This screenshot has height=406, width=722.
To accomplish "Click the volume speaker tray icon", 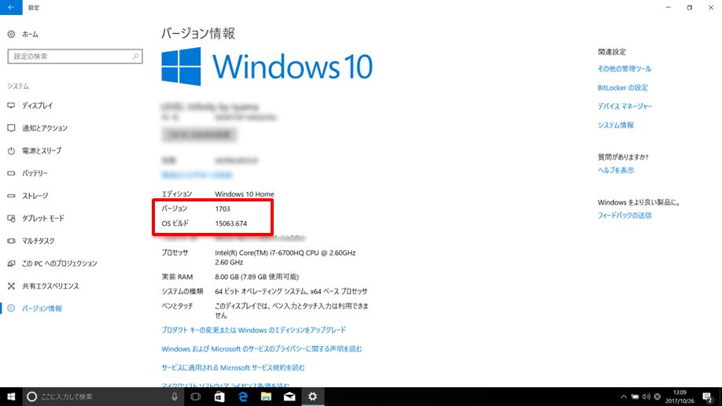I will pos(646,397).
